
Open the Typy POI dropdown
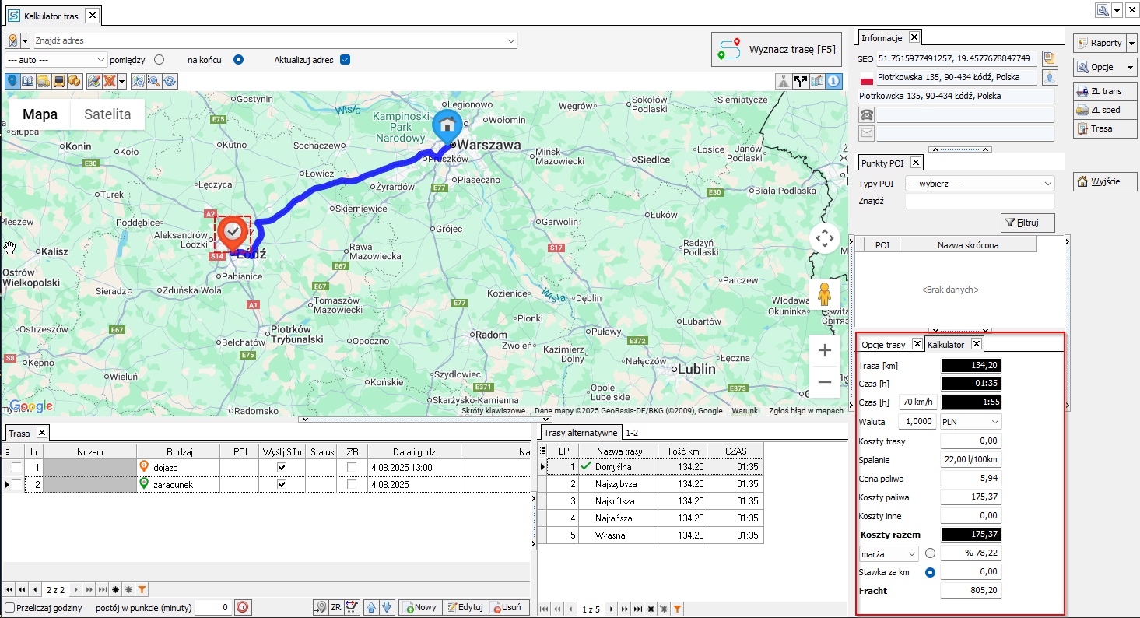tap(979, 184)
